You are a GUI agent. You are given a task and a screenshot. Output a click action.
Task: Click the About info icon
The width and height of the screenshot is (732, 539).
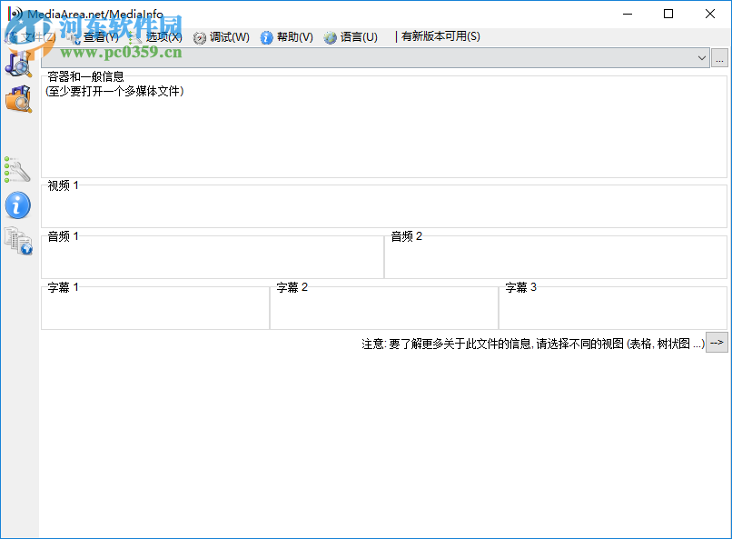coord(19,205)
